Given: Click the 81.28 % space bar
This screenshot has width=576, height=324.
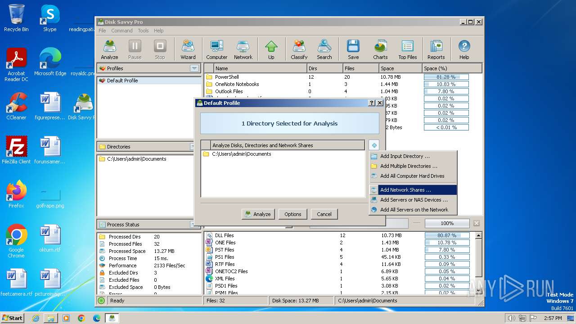Looking at the screenshot, I should coord(446,77).
